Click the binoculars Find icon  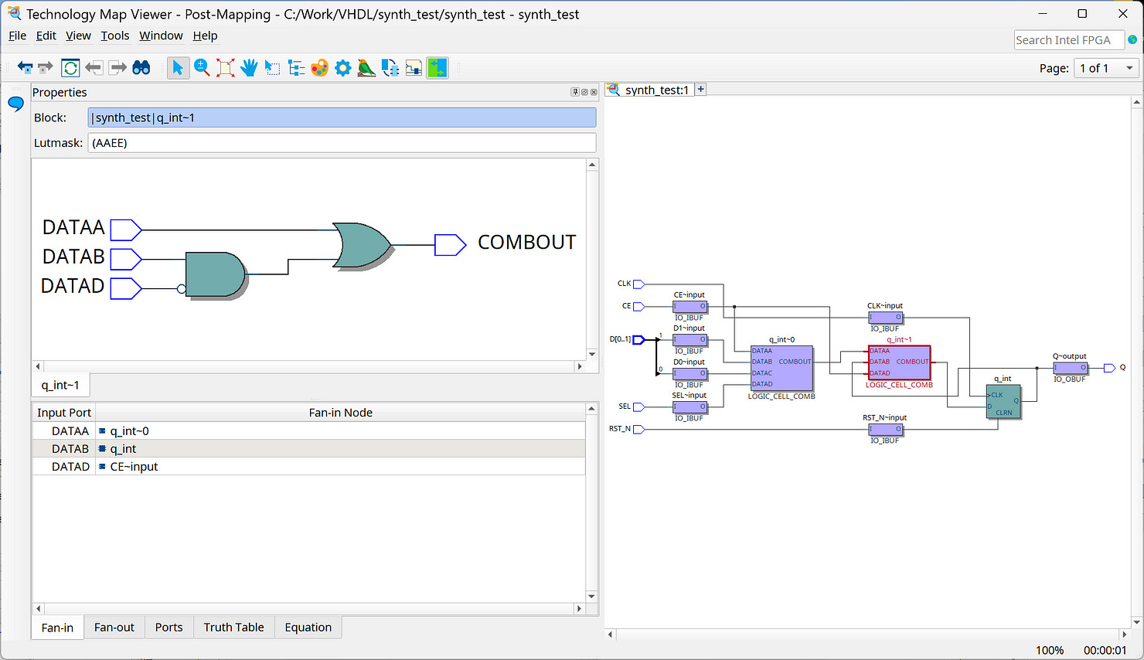[x=141, y=68]
